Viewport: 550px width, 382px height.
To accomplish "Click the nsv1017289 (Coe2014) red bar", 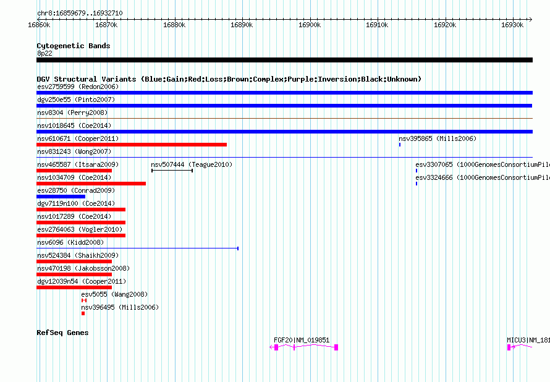I will tap(81, 223).
